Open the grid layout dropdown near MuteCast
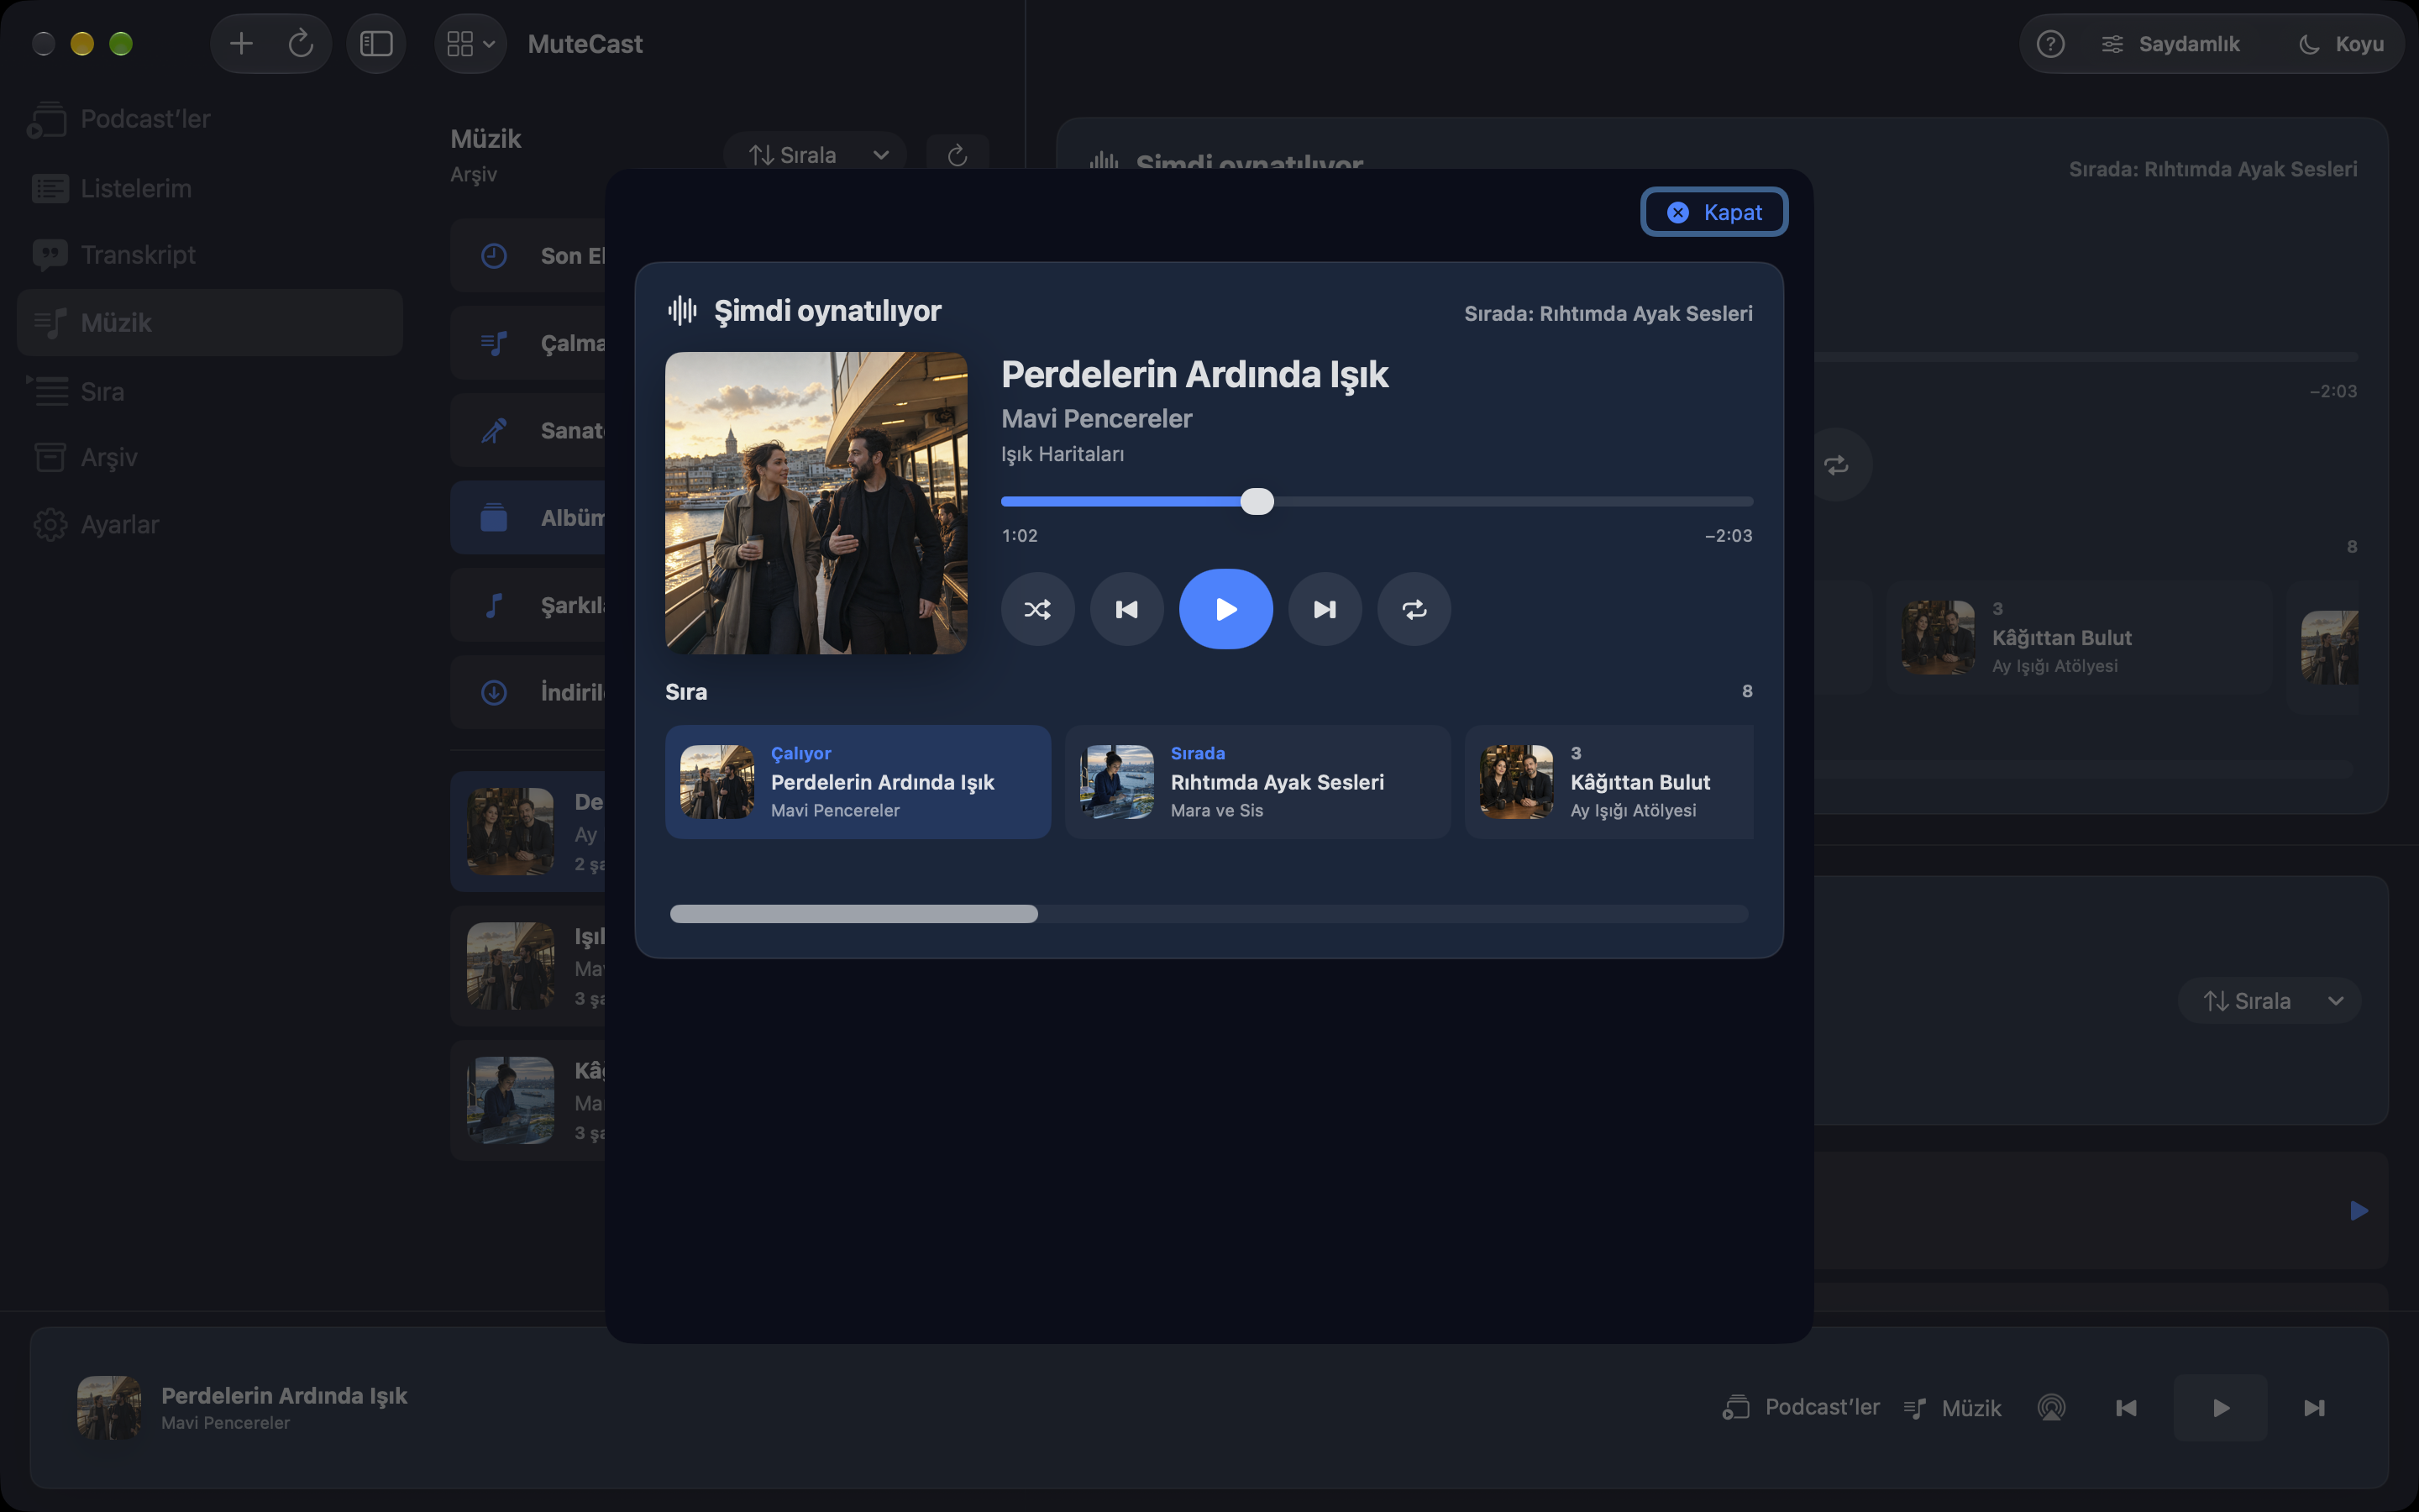Viewport: 2419px width, 1512px height. point(470,43)
